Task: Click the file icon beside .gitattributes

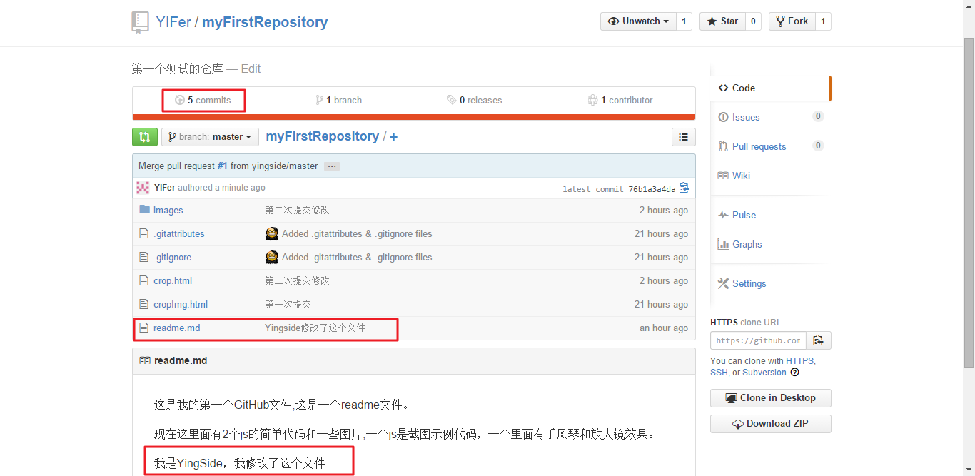Action: [144, 233]
